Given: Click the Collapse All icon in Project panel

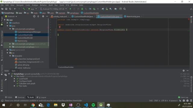Looking at the screenshot, I should pos(38,16).
